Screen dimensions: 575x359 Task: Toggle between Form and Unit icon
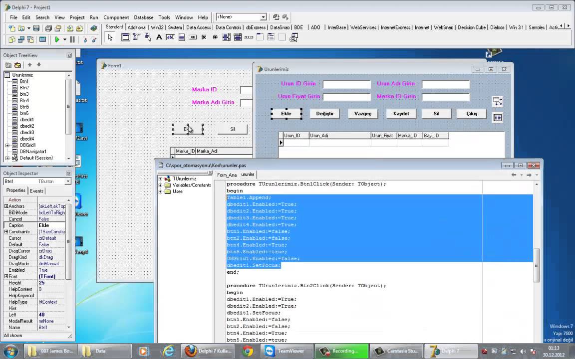[30, 39]
